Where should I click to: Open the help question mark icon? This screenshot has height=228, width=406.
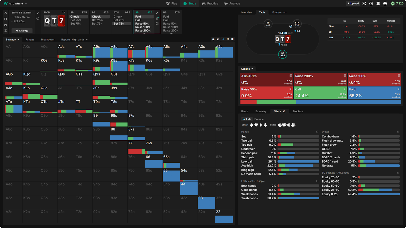[371, 4]
